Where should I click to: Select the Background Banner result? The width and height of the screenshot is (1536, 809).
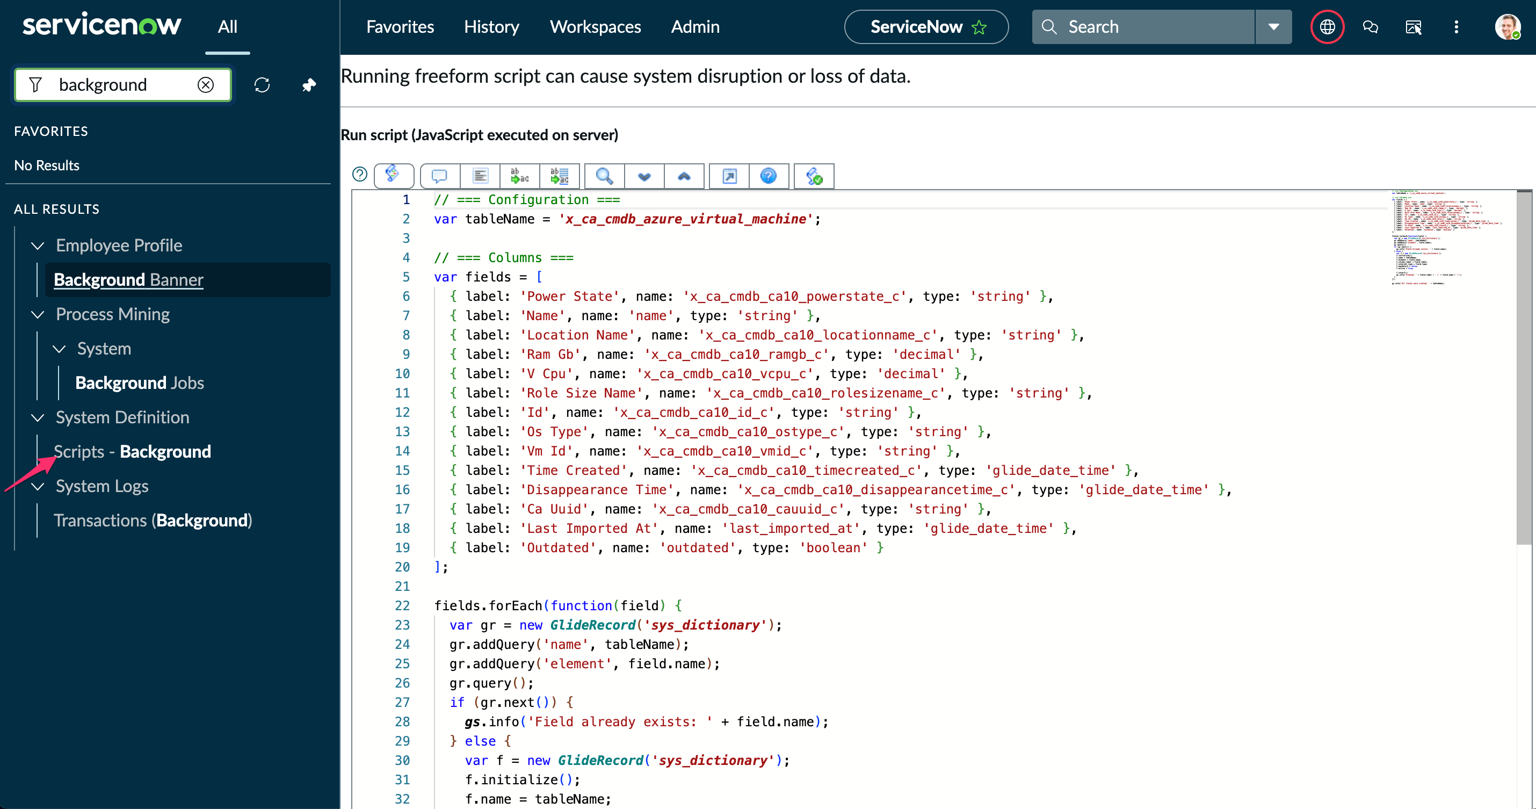tap(128, 279)
